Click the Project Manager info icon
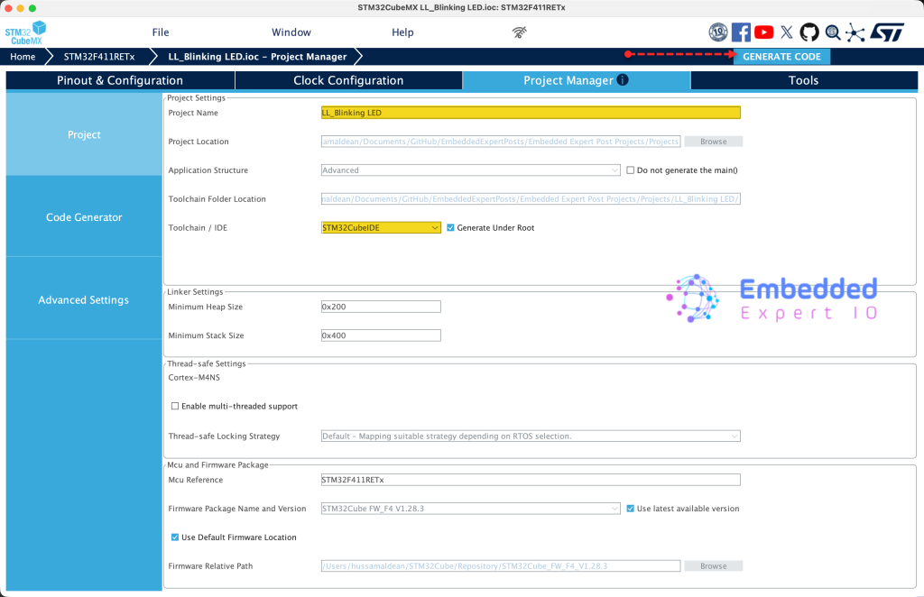The height and width of the screenshot is (597, 924). point(623,80)
